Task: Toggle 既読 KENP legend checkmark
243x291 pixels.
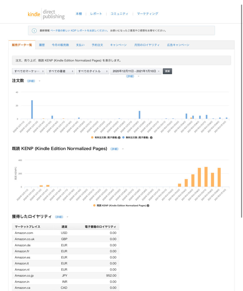Action: [x=148, y=205]
